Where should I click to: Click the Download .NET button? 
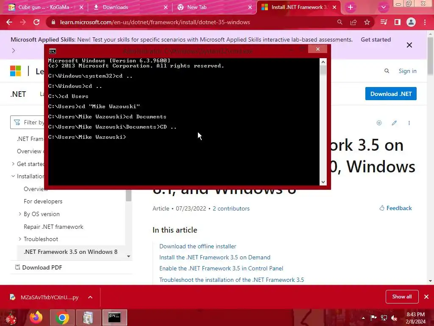(391, 94)
